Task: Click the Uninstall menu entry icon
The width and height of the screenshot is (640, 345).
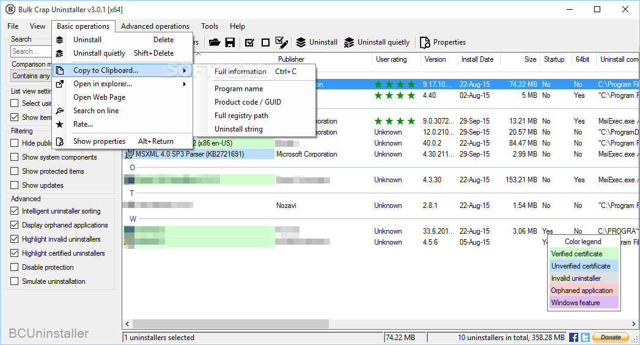Action: (x=59, y=40)
